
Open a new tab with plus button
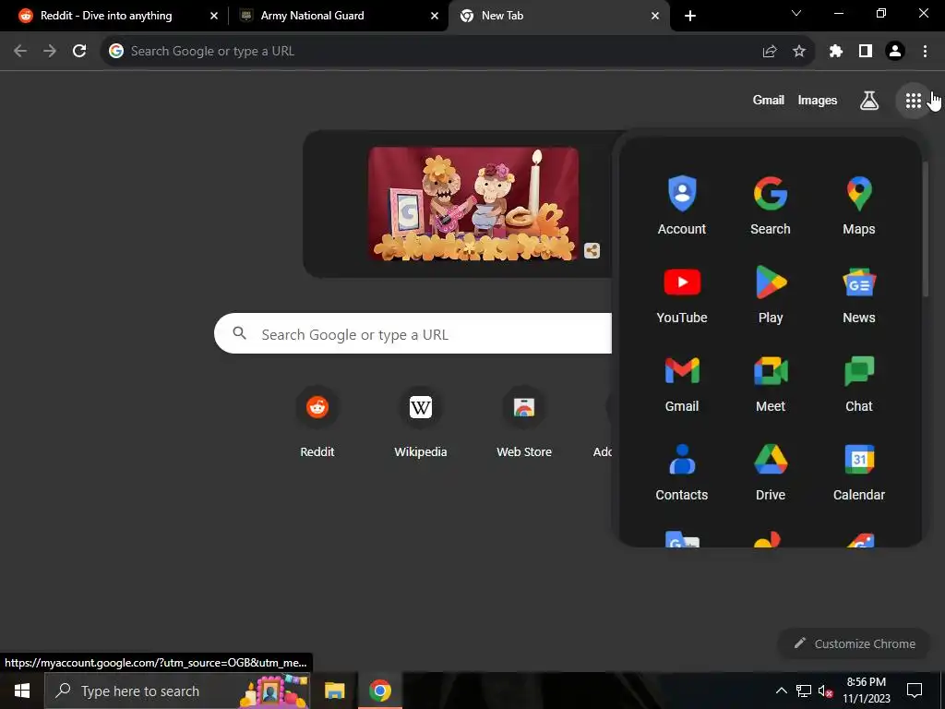click(690, 16)
